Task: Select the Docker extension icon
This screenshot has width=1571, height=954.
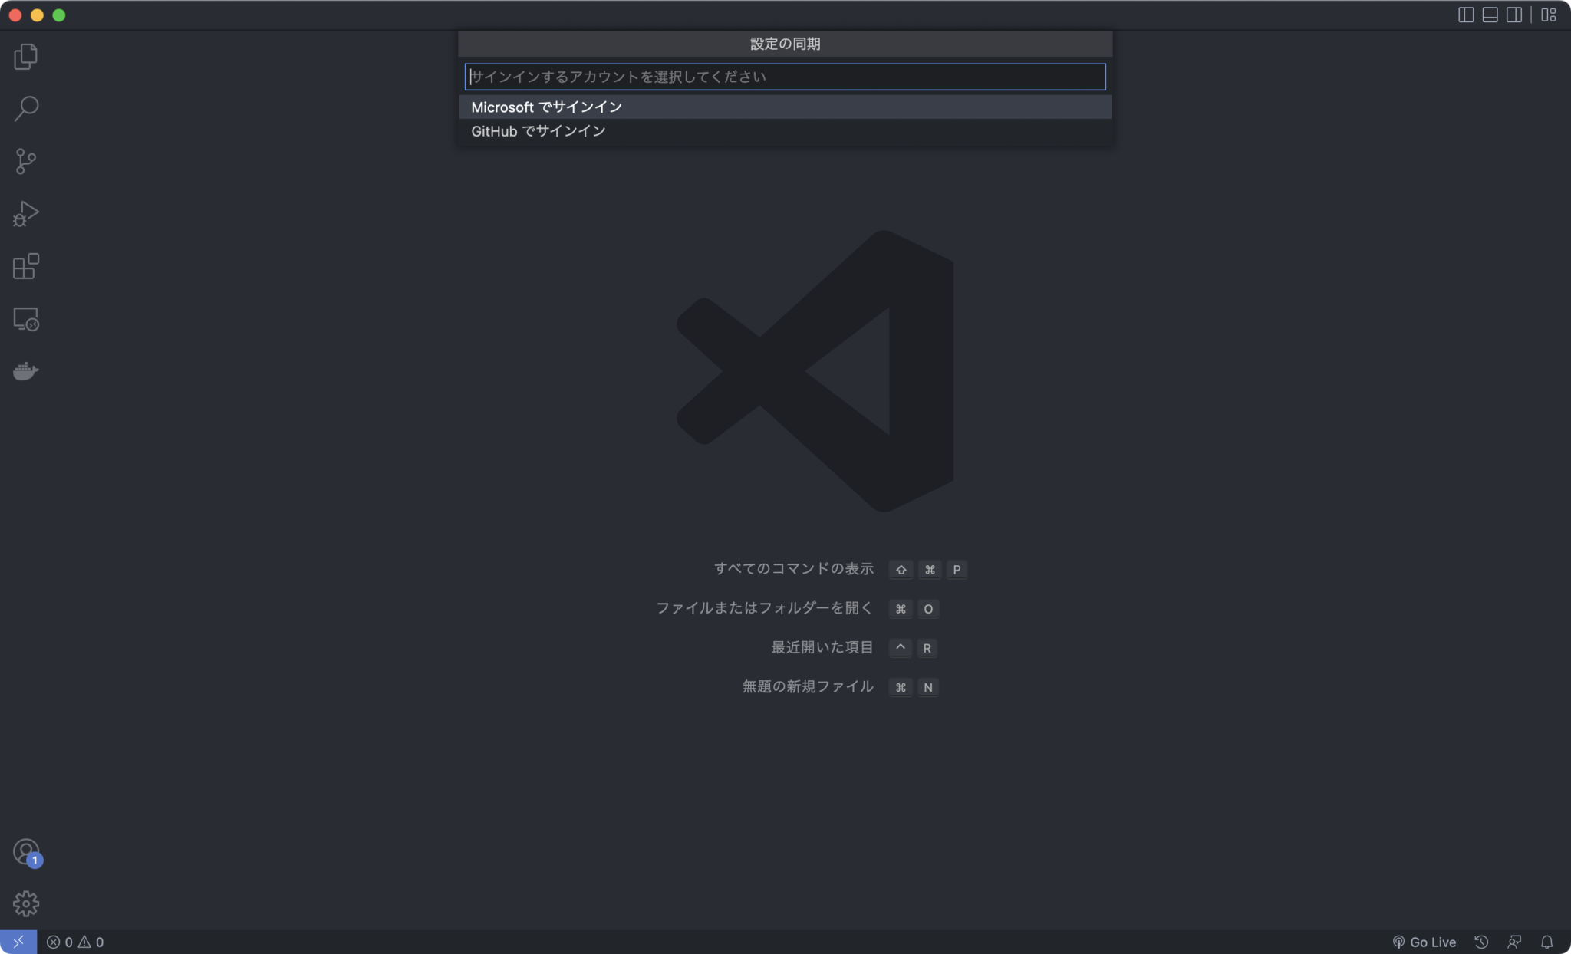Action: pos(25,371)
